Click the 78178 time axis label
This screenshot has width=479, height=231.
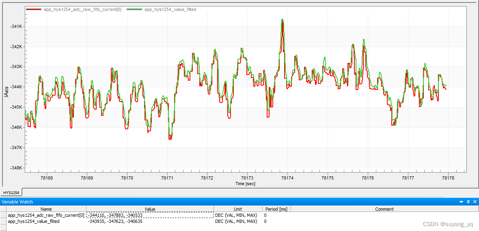448,178
